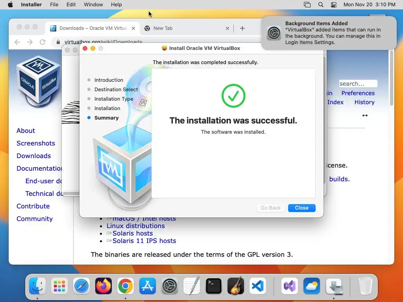
Task: Close the Downloads – Oracle VM VirtualBox tab
Action: click(x=133, y=28)
